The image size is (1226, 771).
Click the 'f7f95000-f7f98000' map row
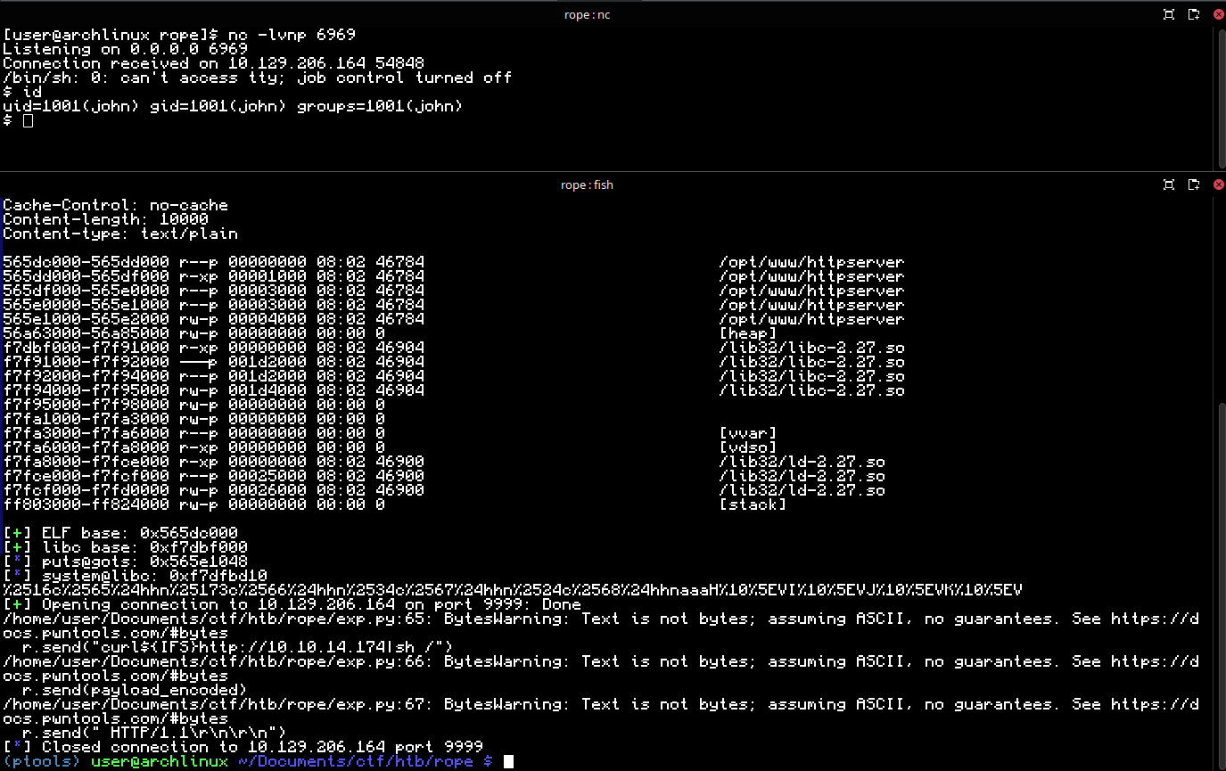[x=193, y=405]
